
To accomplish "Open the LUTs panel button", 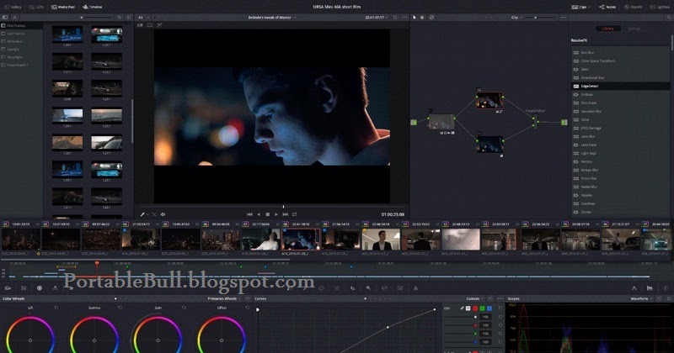I will click(x=36, y=7).
